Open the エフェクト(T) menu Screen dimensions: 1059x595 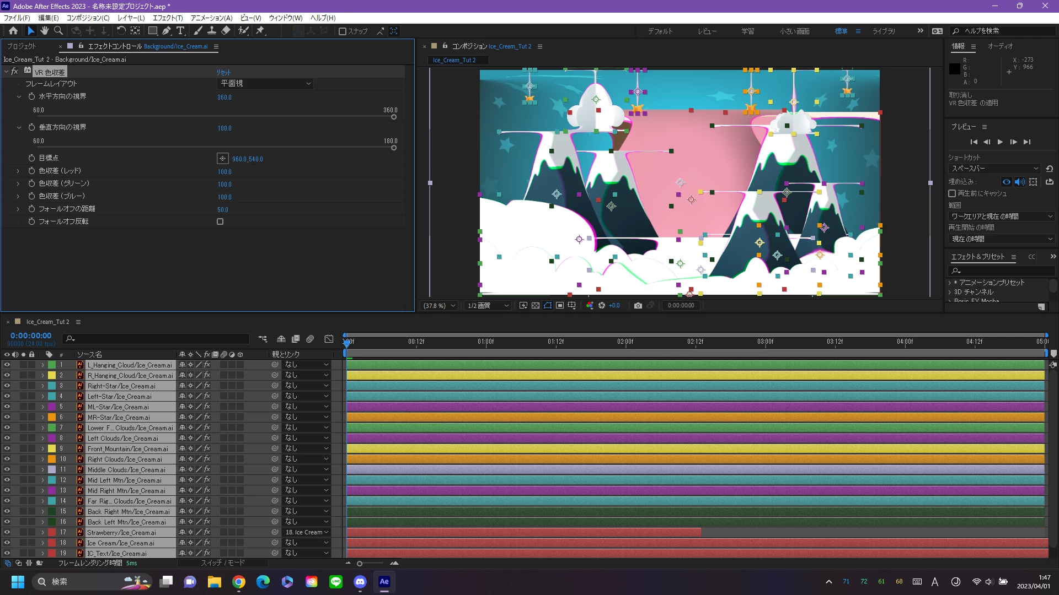click(168, 18)
